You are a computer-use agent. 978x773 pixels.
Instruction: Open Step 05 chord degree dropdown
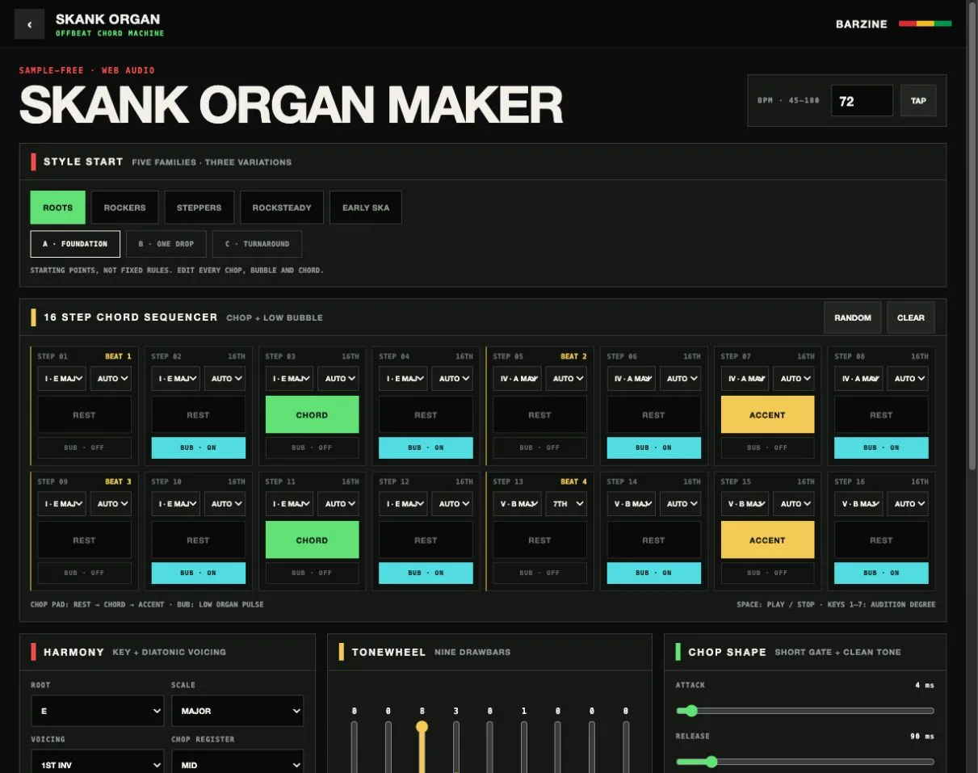(517, 378)
